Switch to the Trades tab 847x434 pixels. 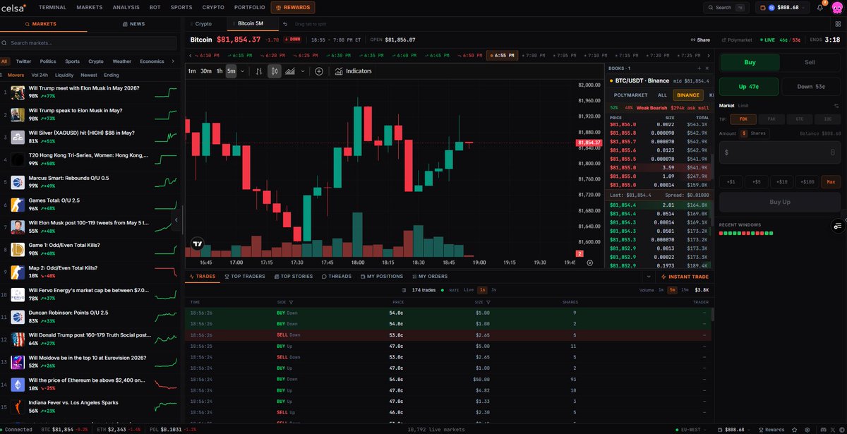[203, 276]
